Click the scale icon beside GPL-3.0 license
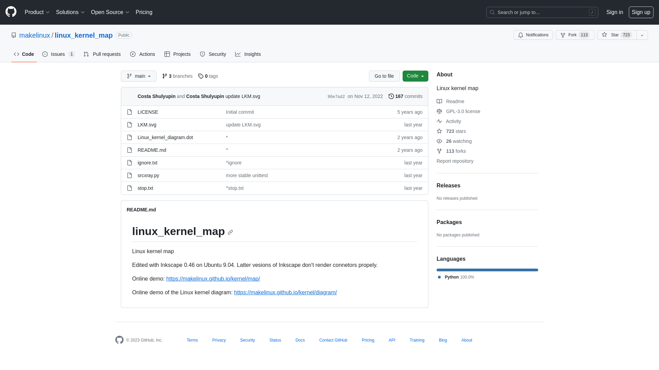Viewport: 659px width, 370px height. (439, 111)
